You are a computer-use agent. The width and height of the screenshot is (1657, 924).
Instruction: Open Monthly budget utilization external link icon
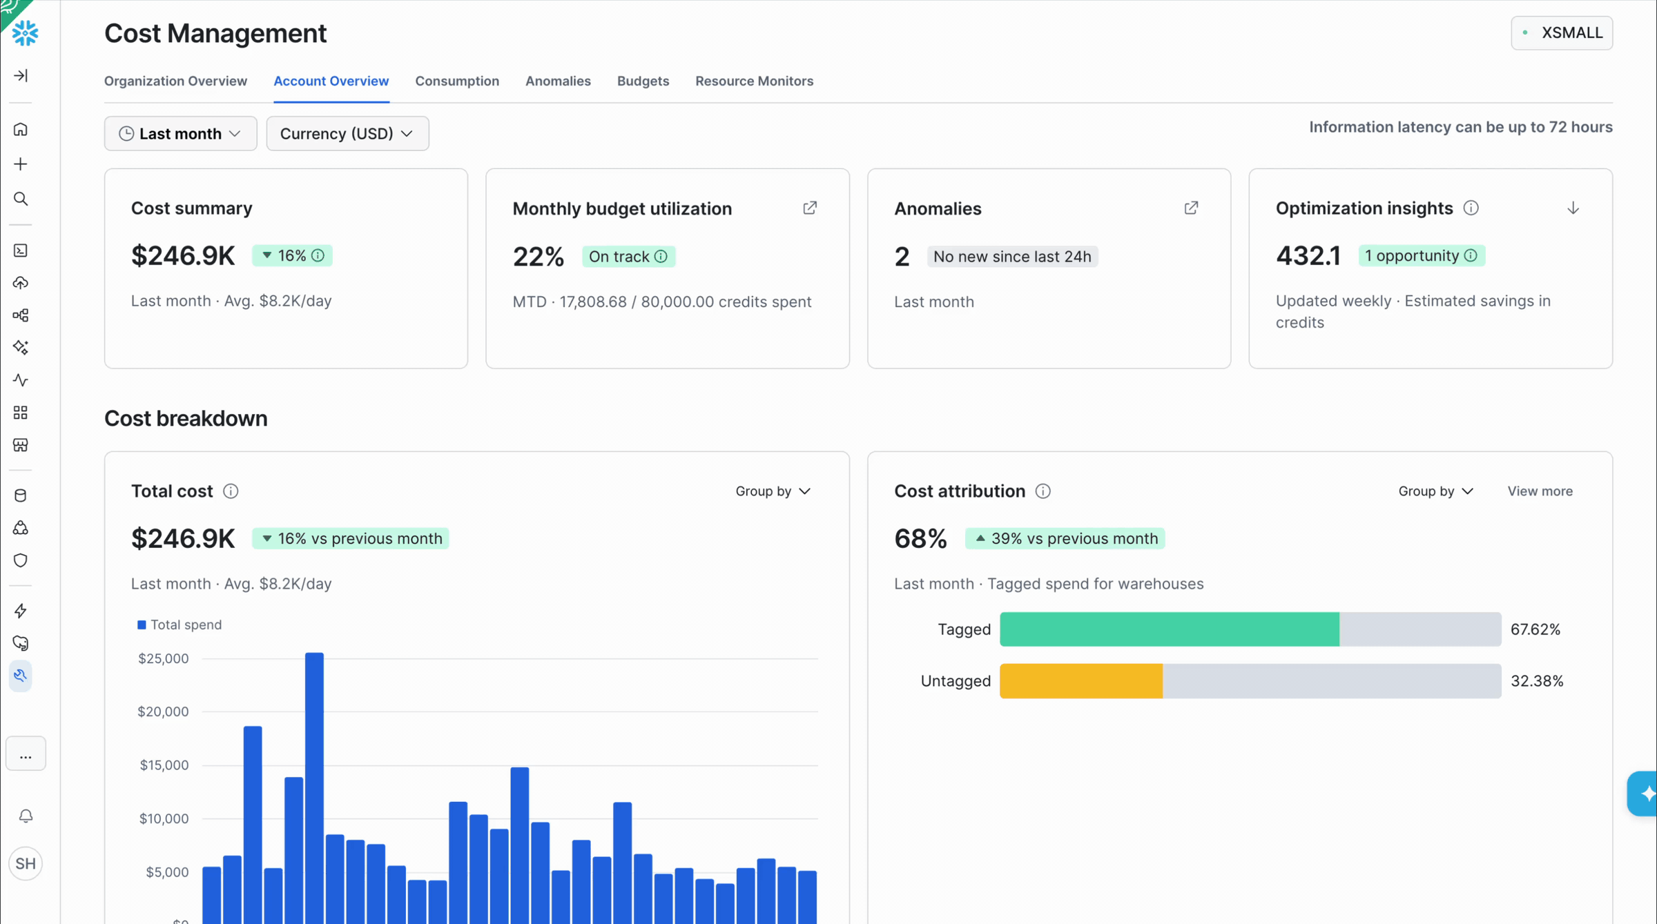tap(810, 208)
